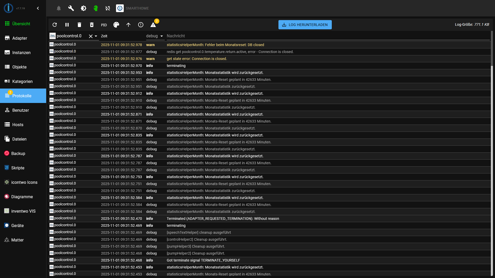495x278 pixels.
Task: Switch to the Instanzen page
Action: 21,53
